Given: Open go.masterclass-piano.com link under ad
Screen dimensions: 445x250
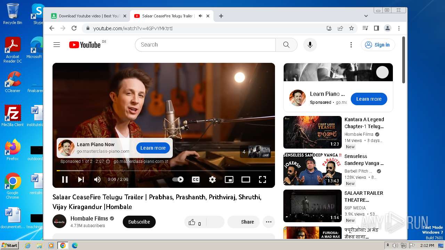Looking at the screenshot, I should 141,161.
